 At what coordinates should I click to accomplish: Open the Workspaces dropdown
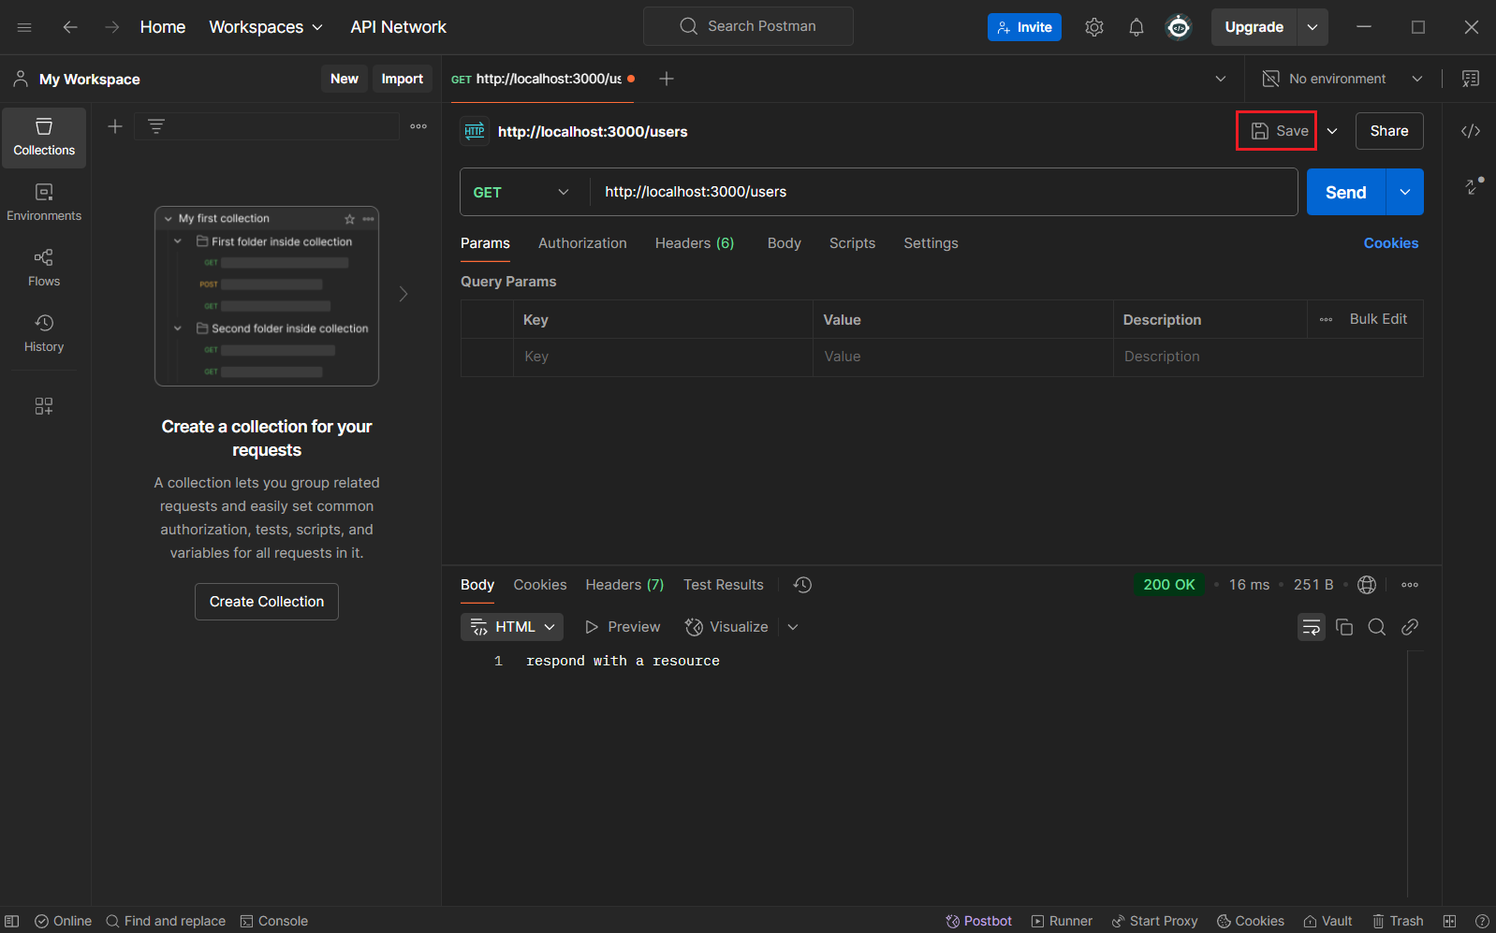coord(266,27)
